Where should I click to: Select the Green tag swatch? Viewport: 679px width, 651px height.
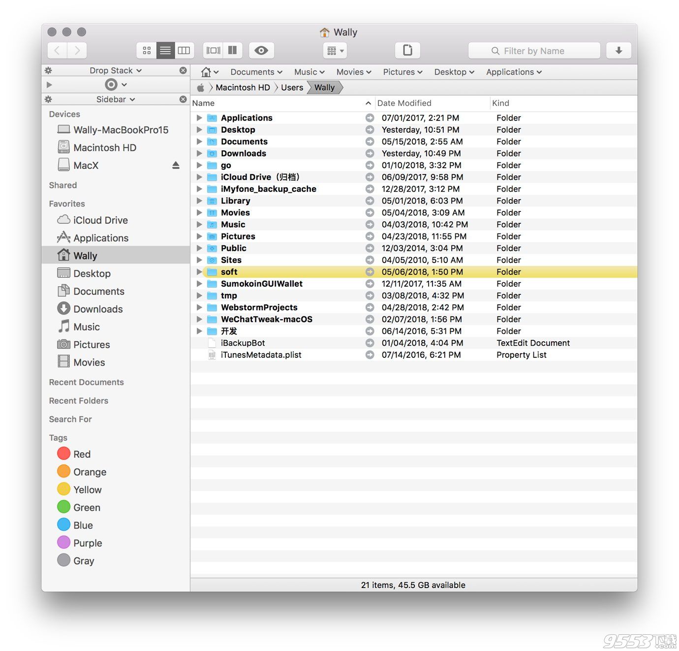coord(64,507)
